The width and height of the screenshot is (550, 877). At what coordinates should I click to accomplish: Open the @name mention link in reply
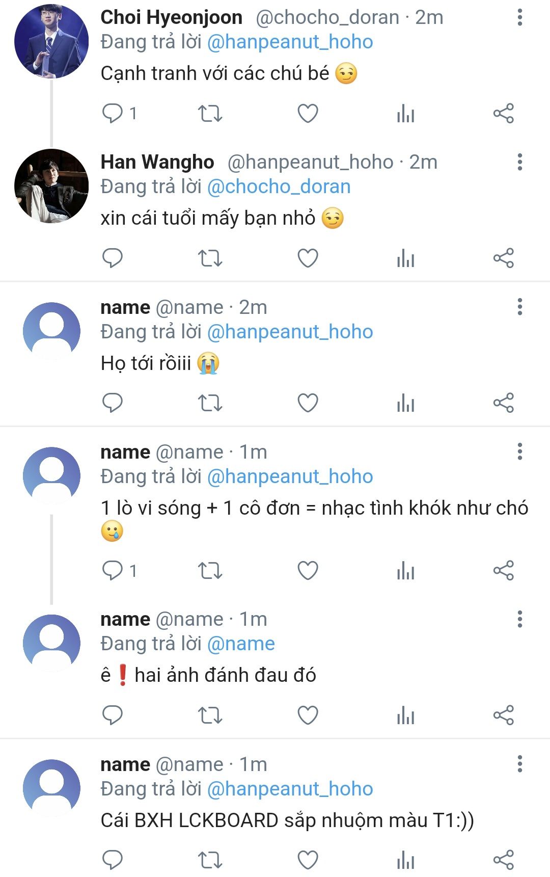241,644
